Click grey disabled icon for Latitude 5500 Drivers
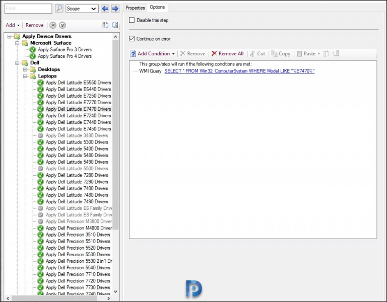The height and width of the screenshot is (302, 387). (x=41, y=169)
